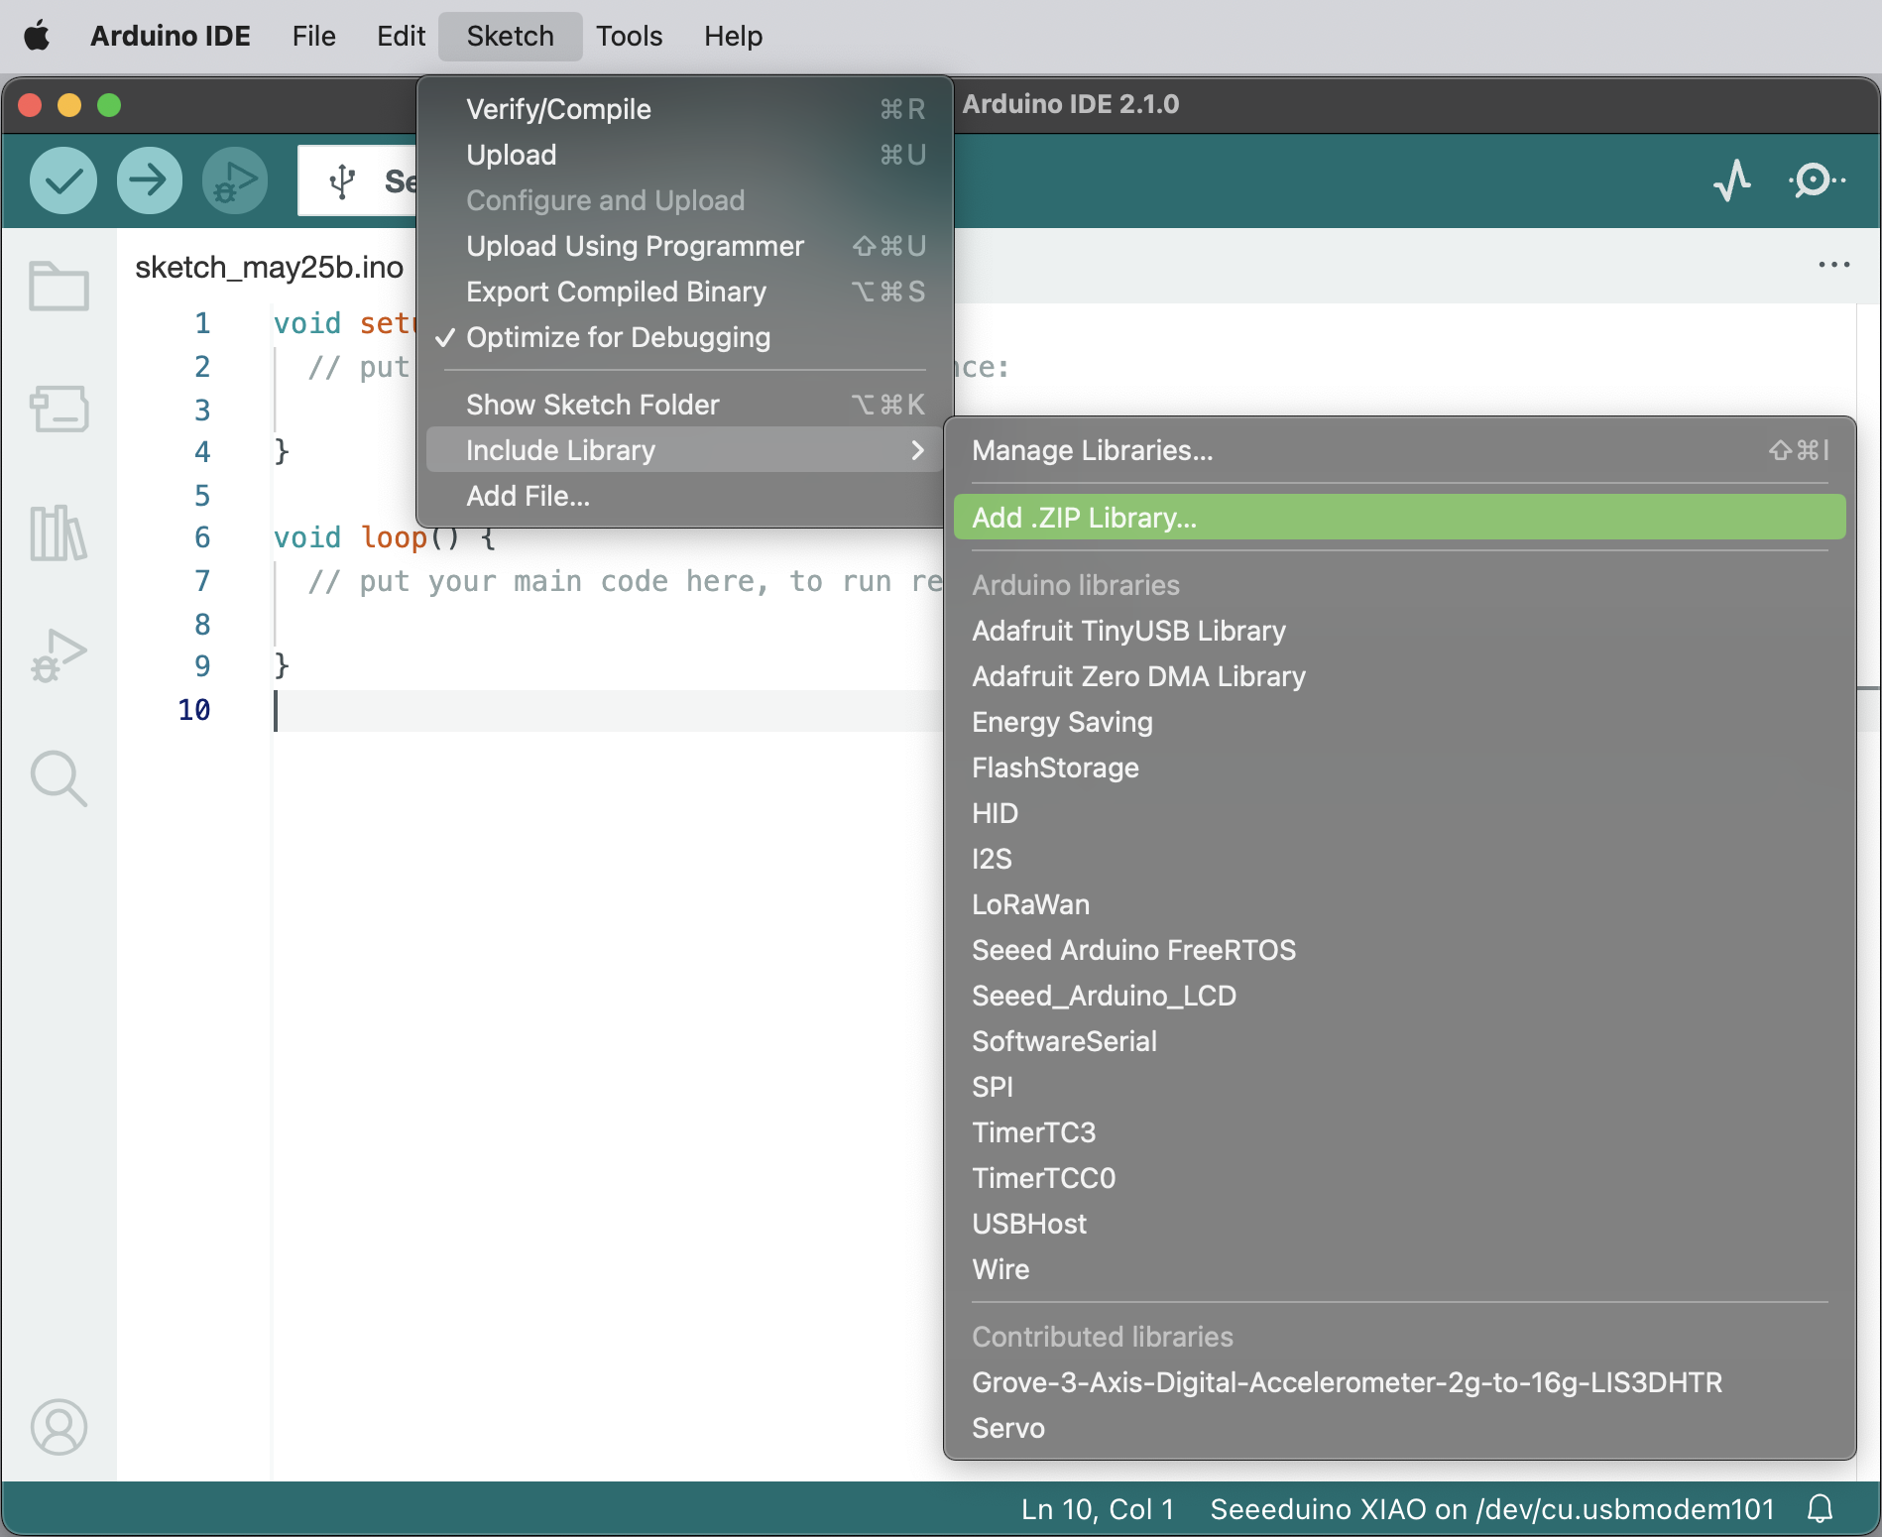Open the Serial Plotter waveform icon
Screen dimensions: 1882x1537
coord(1732,180)
